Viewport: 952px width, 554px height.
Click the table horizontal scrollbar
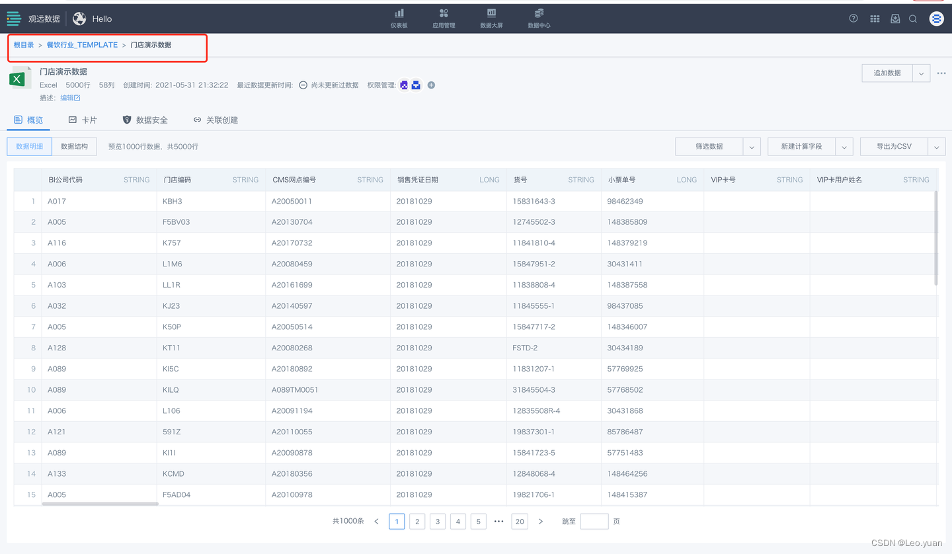100,504
